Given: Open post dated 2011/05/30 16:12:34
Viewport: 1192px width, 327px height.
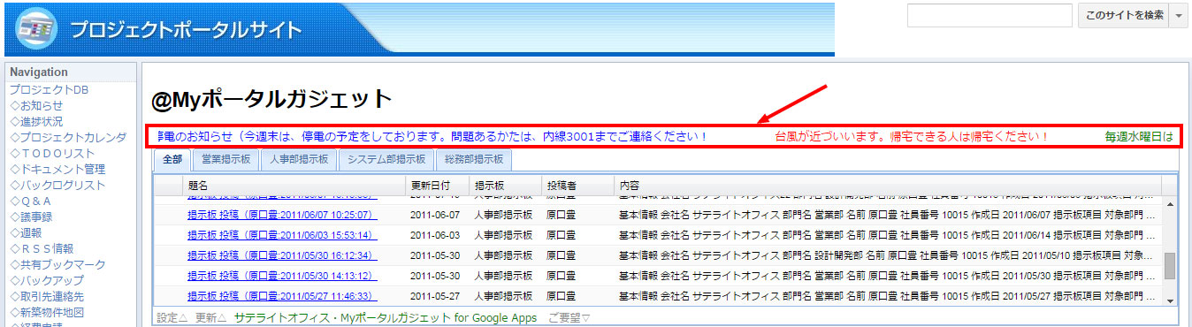Looking at the screenshot, I should 282,255.
